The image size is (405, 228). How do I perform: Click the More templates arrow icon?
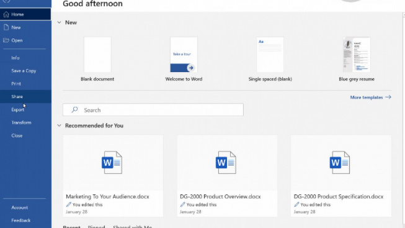pos(388,97)
